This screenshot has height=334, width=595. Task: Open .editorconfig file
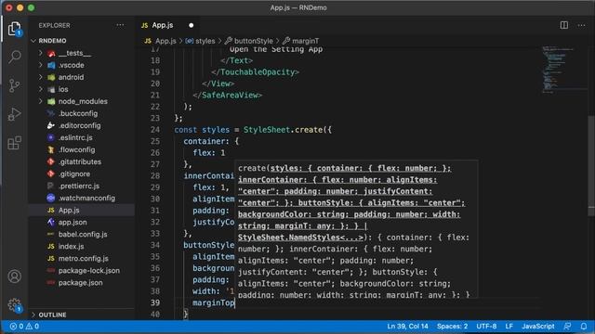coord(81,126)
